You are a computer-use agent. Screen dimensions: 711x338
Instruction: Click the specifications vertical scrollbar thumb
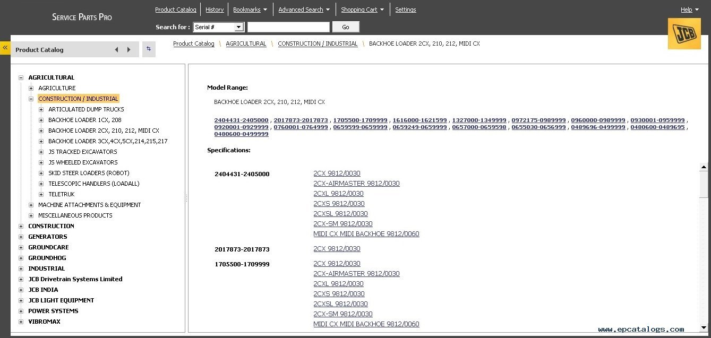[704, 184]
